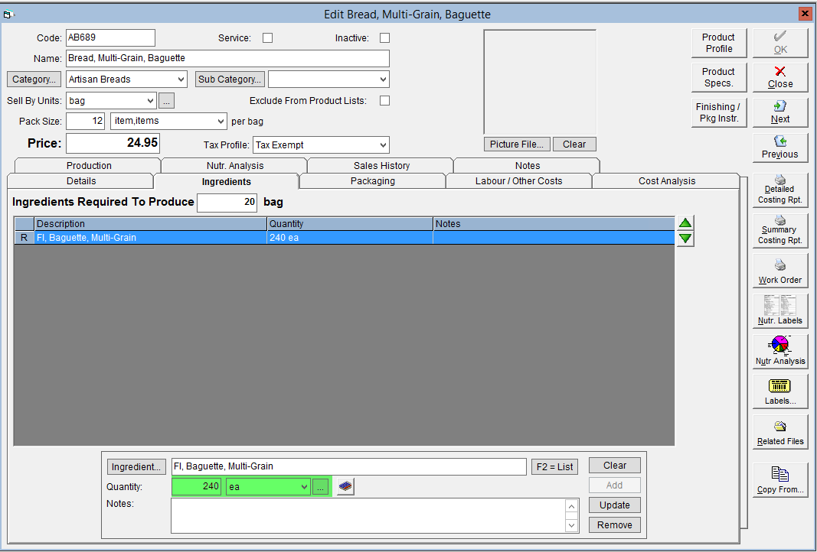The image size is (817, 552).
Task: Click Notes scrollbar down arrow
Action: (x=571, y=525)
